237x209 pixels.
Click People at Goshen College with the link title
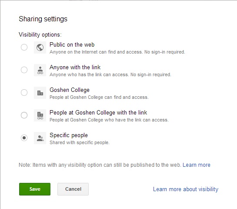[x=98, y=113]
